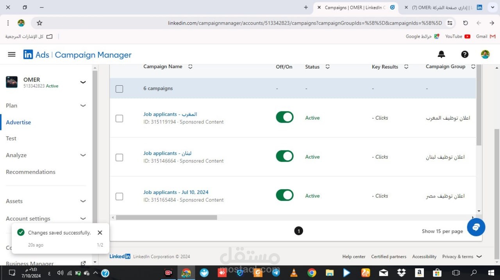Viewport: 500px width, 280px height.
Task: Open a new browser tab
Action: (306, 7)
